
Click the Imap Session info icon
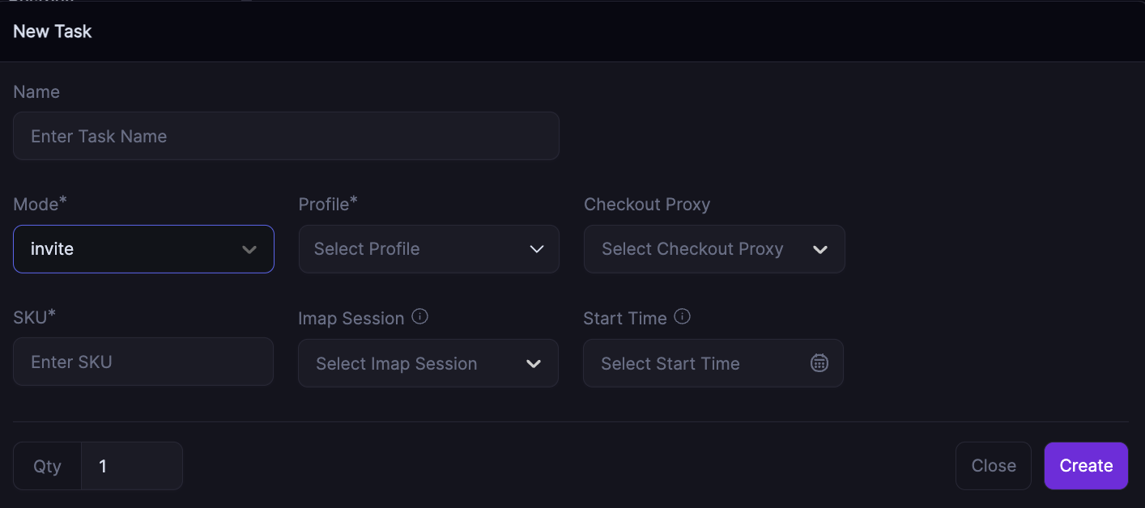pos(419,317)
